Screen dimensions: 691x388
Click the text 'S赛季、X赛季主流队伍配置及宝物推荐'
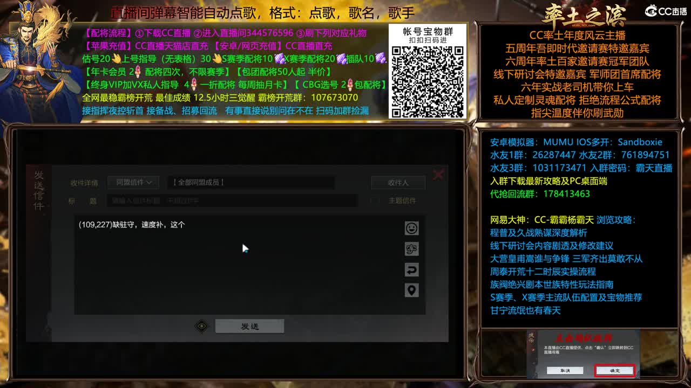[566, 297]
